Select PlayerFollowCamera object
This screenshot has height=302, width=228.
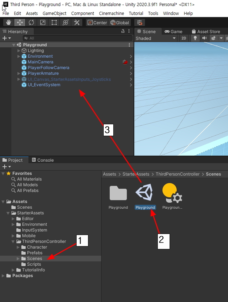click(48, 68)
